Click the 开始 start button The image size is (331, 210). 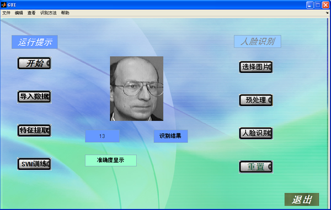34,63
